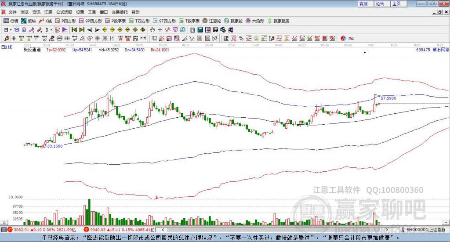Switch to the K线 candlestick view
This screenshot has width=450, height=242.
point(45,21)
